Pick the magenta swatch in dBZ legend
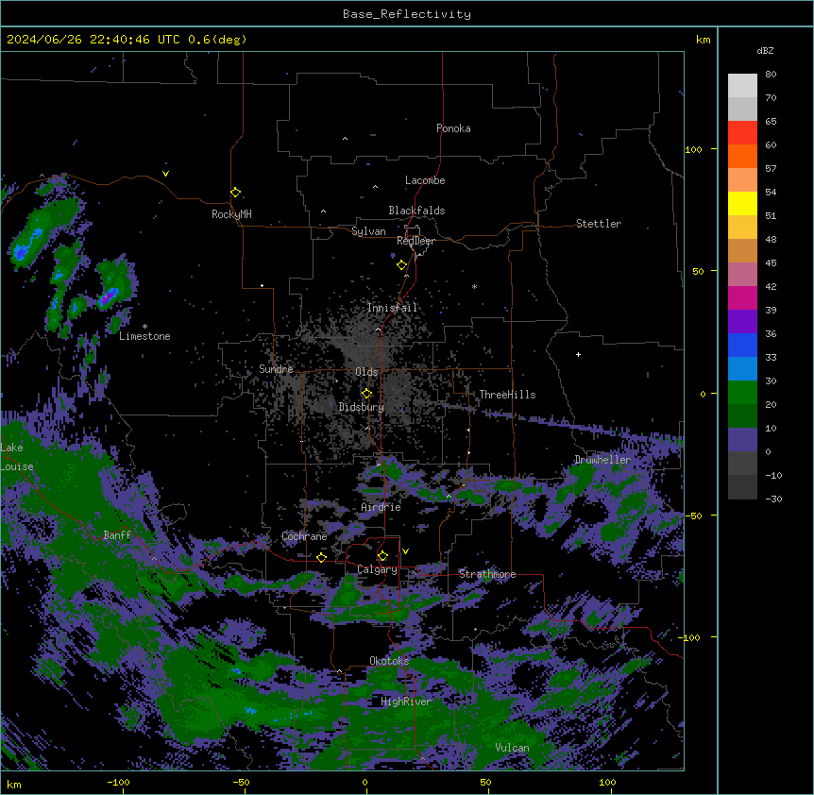Viewport: 814px width, 795px height. [x=742, y=297]
